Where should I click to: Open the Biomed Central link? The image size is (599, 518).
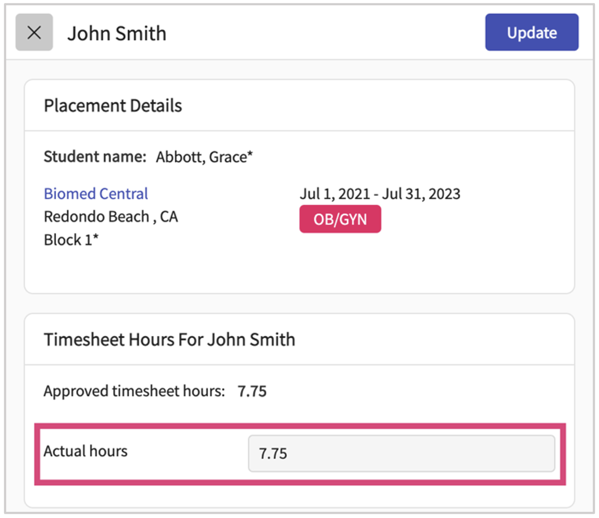(96, 194)
